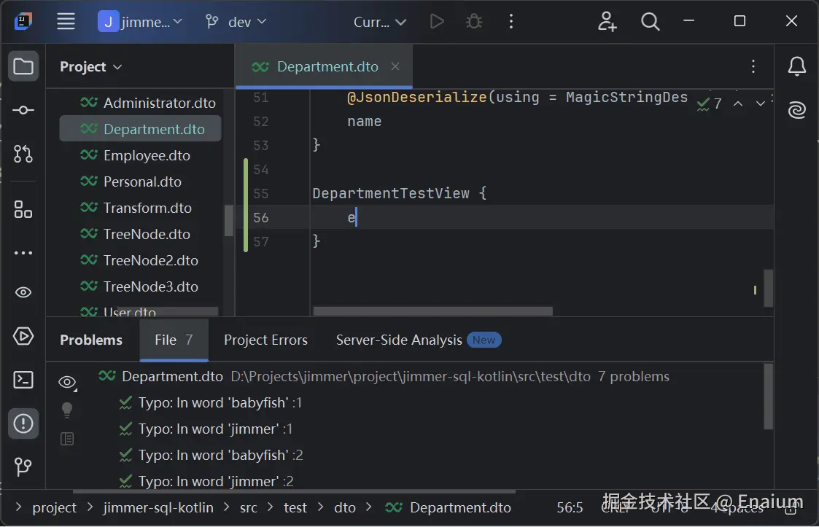819x527 pixels.
Task: Switch to Server-Side Analysis tab
Action: (399, 340)
